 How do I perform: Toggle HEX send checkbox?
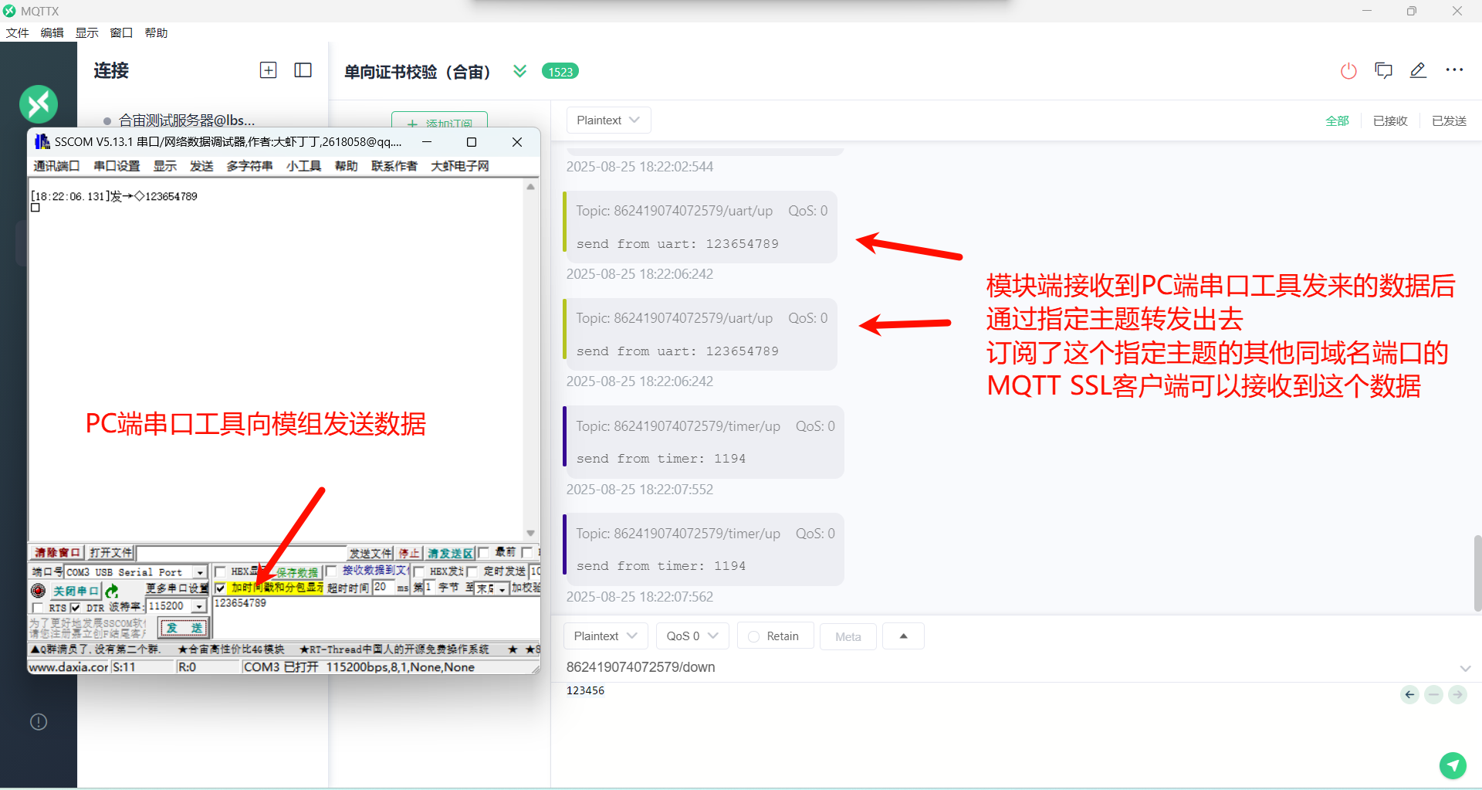(x=419, y=572)
